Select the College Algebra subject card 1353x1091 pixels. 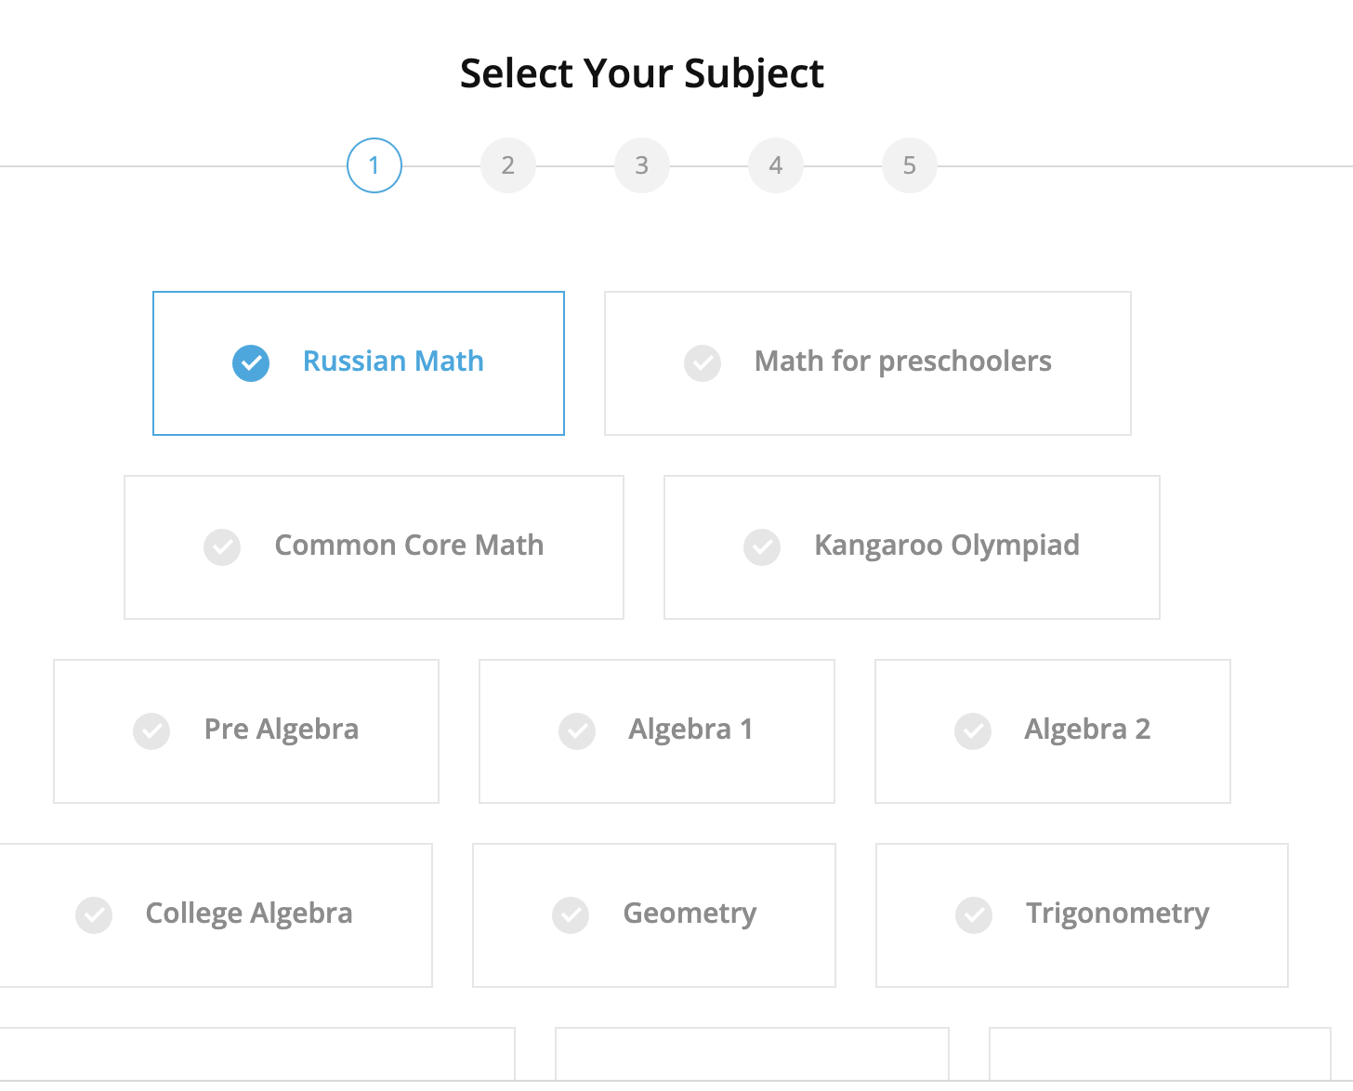pos(216,915)
